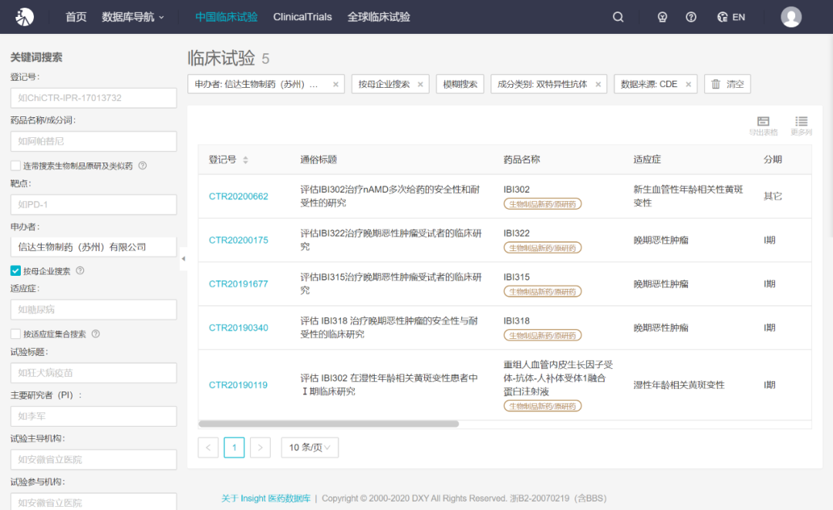The width and height of the screenshot is (833, 510).
Task: Click the 其它 phase cell
Action: tap(772, 196)
